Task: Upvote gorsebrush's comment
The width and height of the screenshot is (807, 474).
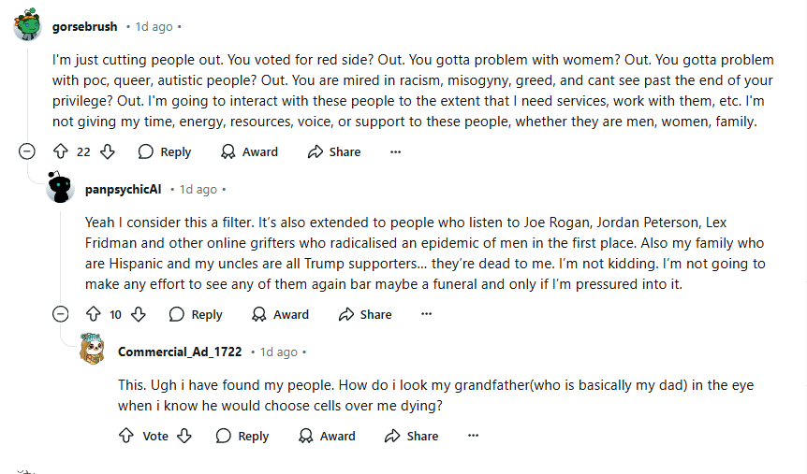Action: [61, 151]
